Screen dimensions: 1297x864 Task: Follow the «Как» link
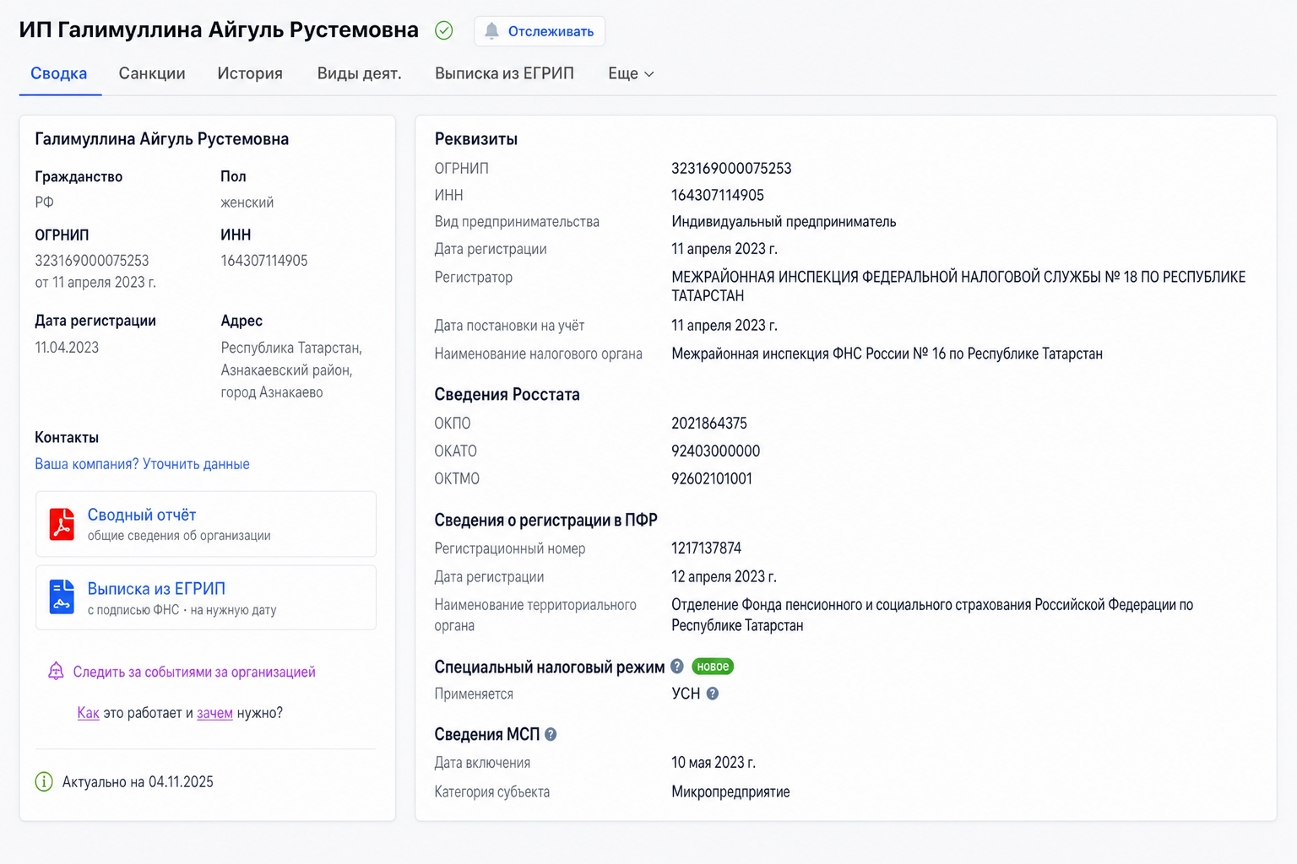[89, 713]
